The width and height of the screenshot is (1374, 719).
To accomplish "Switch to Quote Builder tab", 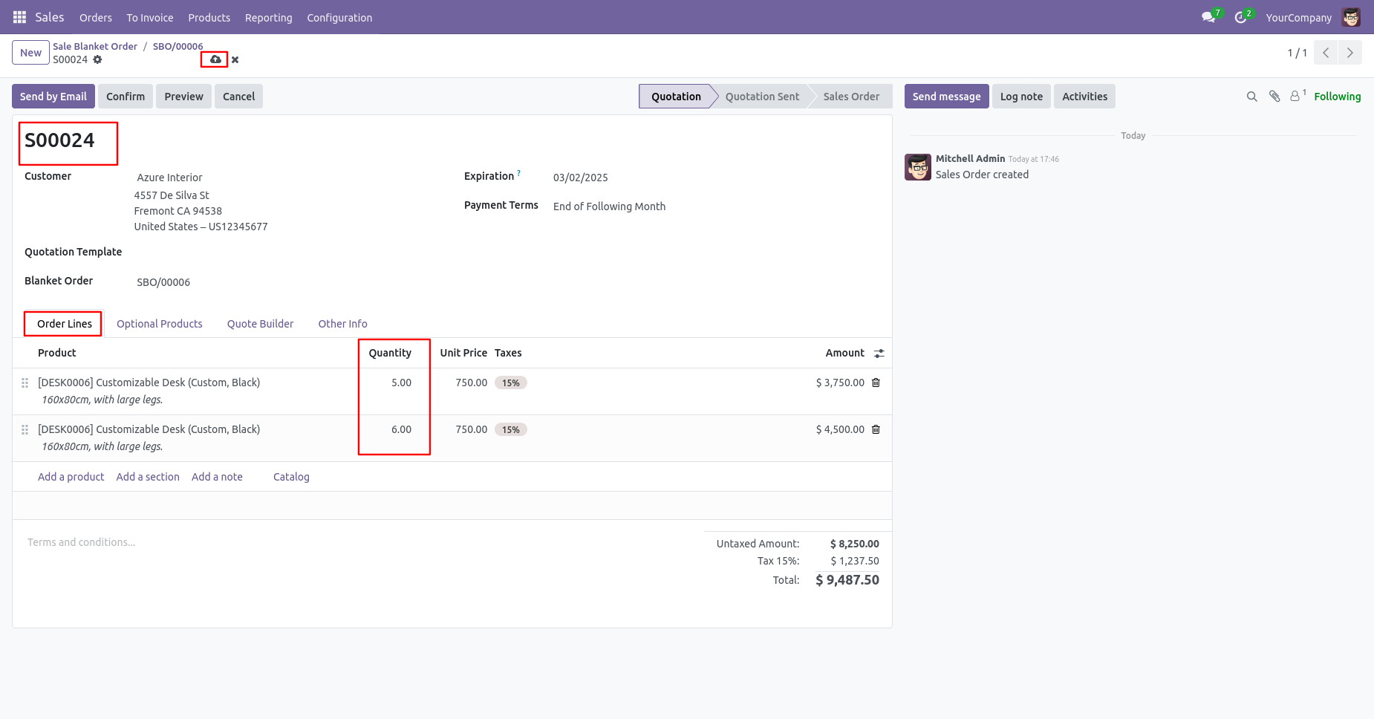I will (261, 324).
